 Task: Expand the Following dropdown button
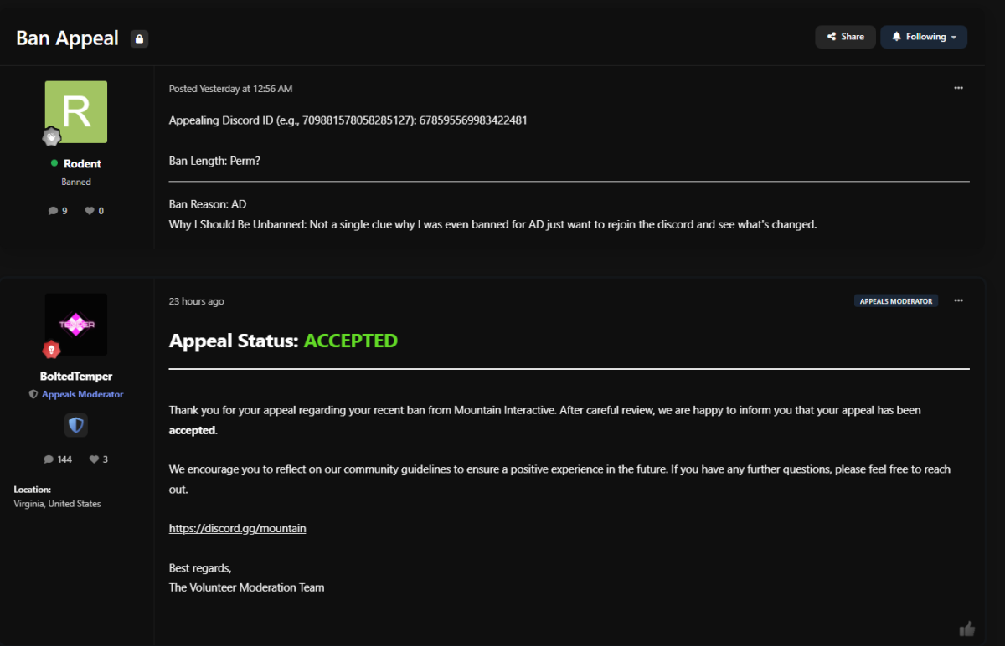(924, 37)
